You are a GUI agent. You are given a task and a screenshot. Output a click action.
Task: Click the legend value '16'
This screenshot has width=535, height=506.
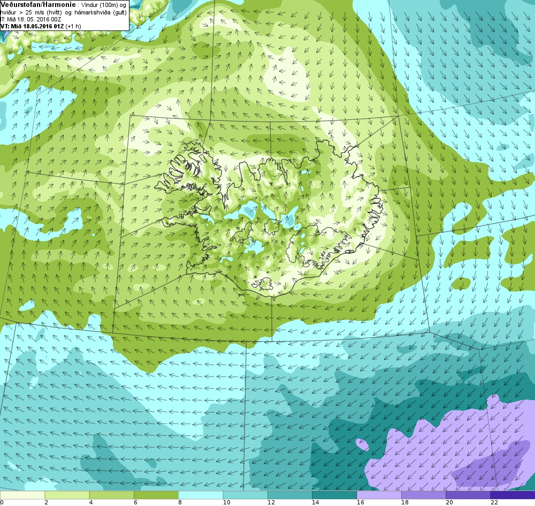pos(360,503)
